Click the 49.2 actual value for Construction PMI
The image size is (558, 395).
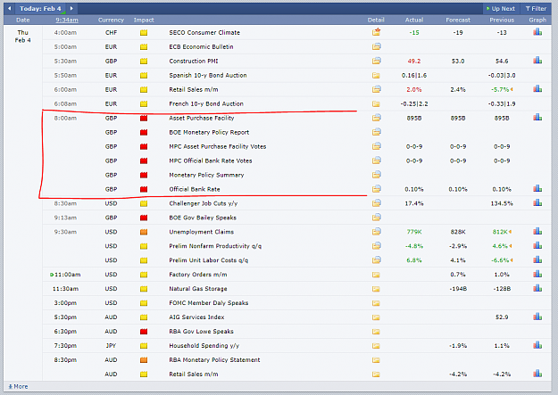pos(414,62)
